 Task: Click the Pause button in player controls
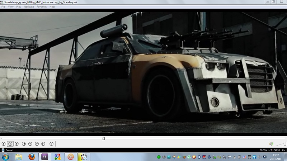coord(10,144)
